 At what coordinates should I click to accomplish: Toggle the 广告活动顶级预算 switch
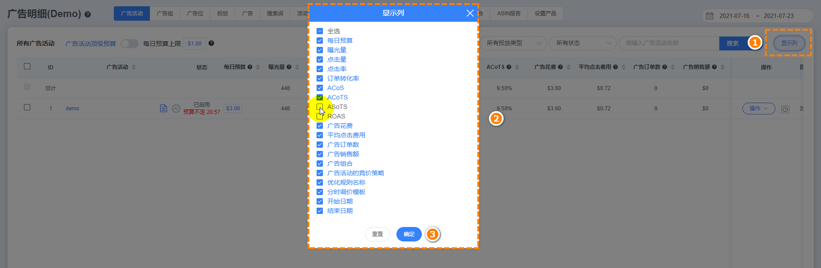tap(130, 44)
